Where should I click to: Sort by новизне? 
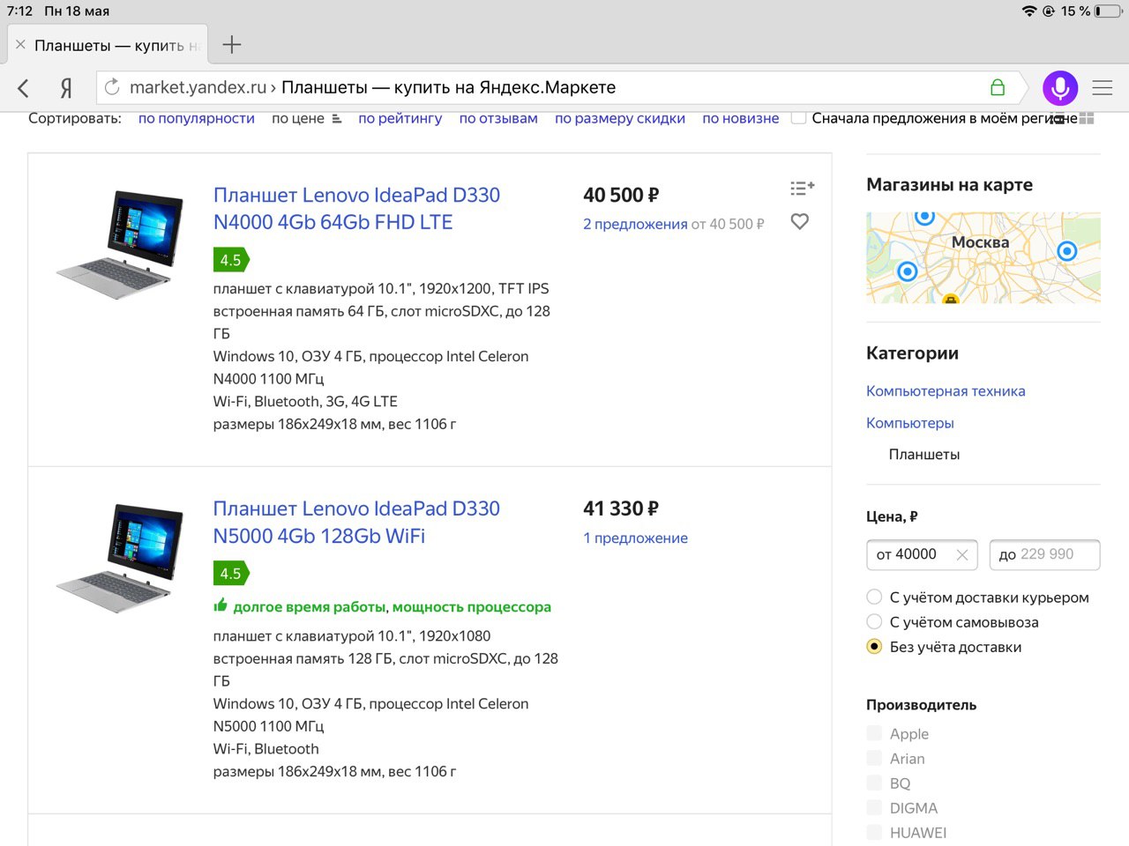coord(741,118)
